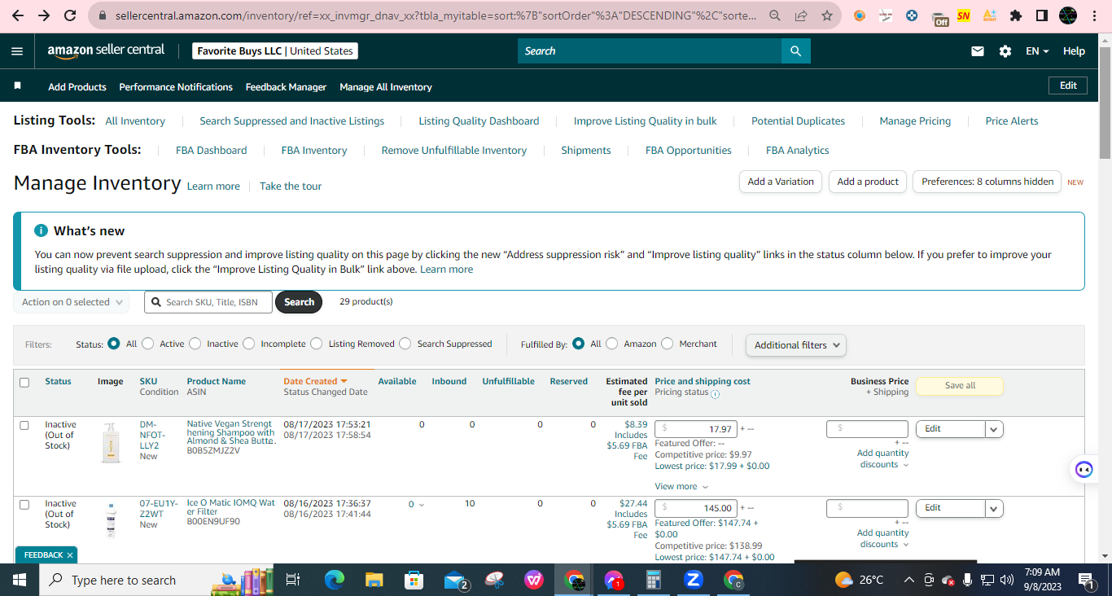Screen dimensions: 1112x596
Task: Open the Take the tour link
Action: [291, 186]
